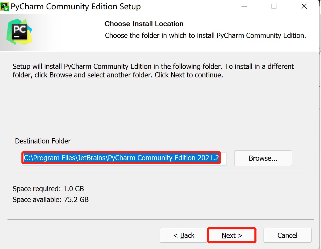Click the 'Choose Install Location' heading
This screenshot has width=321, height=249.
coord(144,24)
